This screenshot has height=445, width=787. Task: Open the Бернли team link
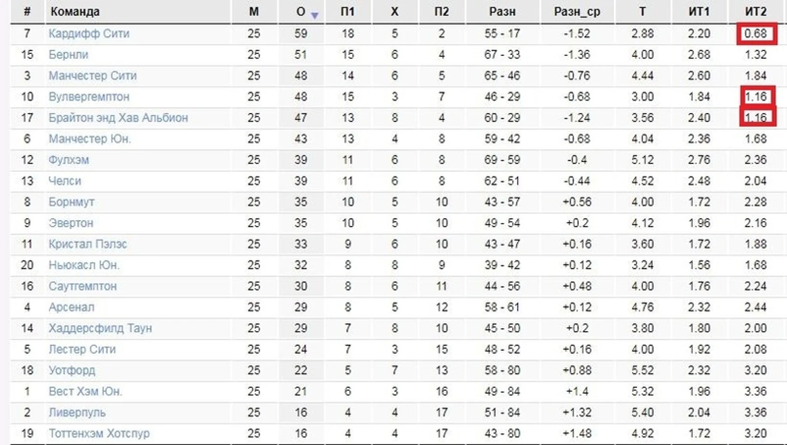click(68, 54)
